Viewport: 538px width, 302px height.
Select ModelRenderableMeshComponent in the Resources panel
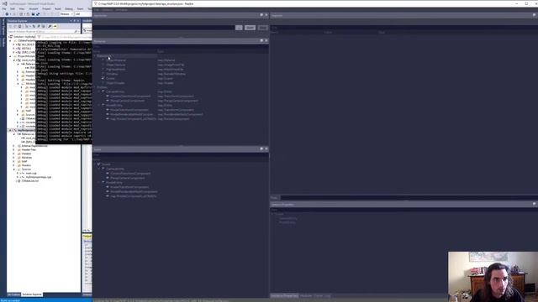(132, 114)
